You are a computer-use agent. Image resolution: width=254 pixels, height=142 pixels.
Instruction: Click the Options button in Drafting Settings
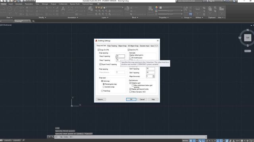[100, 99]
